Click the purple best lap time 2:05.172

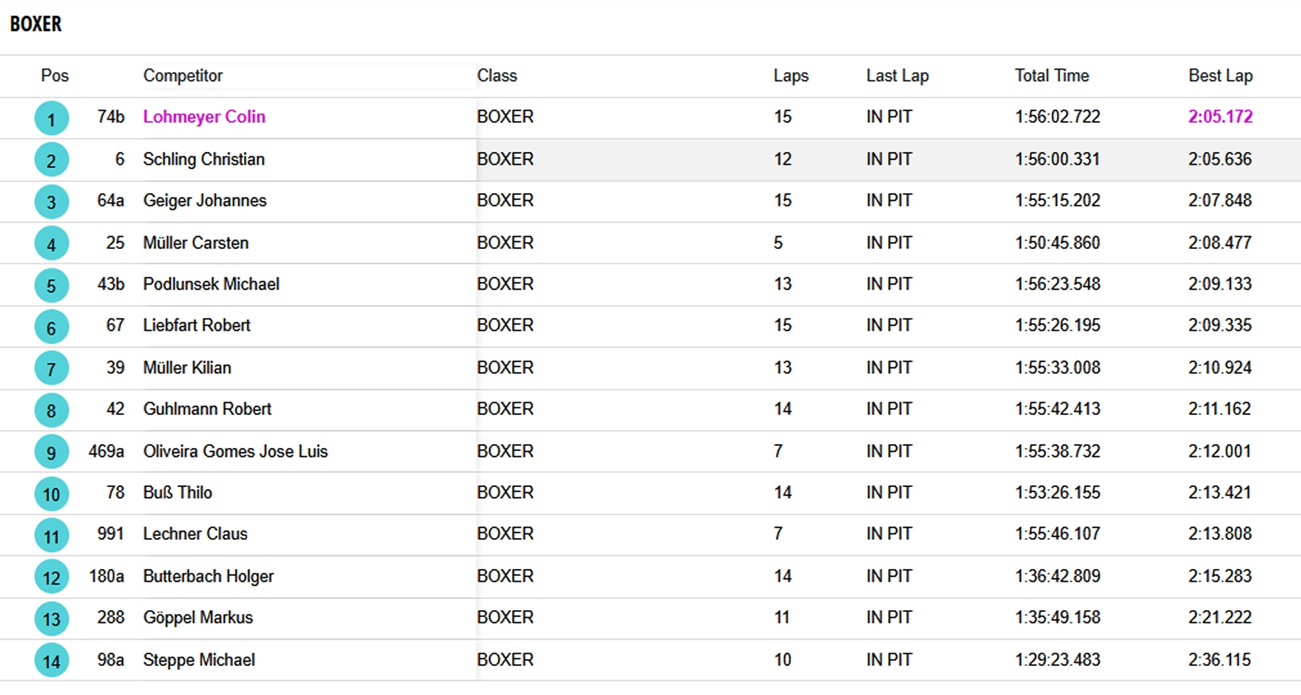[x=1220, y=117]
